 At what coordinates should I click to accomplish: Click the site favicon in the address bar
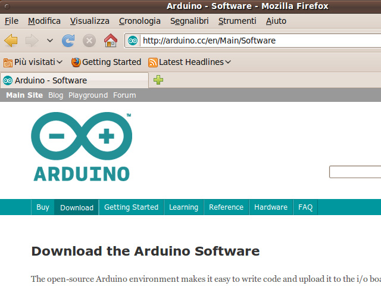(x=133, y=41)
